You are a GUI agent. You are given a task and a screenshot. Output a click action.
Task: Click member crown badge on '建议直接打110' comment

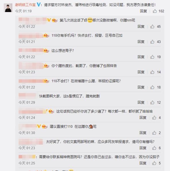[44, 127]
